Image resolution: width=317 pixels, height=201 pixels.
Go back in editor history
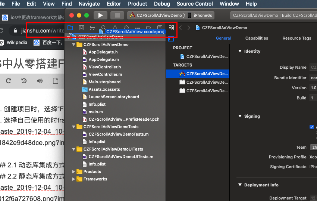pyautogui.click(x=181, y=28)
